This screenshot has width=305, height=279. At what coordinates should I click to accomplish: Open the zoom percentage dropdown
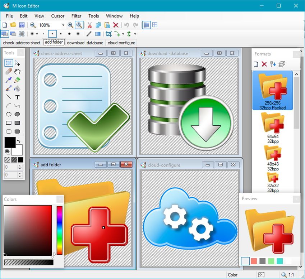(x=64, y=24)
